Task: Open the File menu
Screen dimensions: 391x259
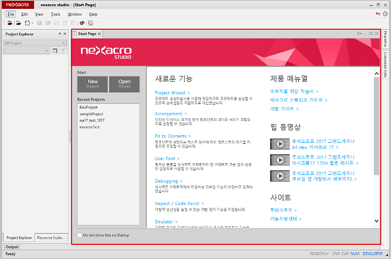Action: [11, 14]
